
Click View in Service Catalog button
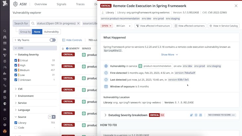pyautogui.click(x=224, y=26)
